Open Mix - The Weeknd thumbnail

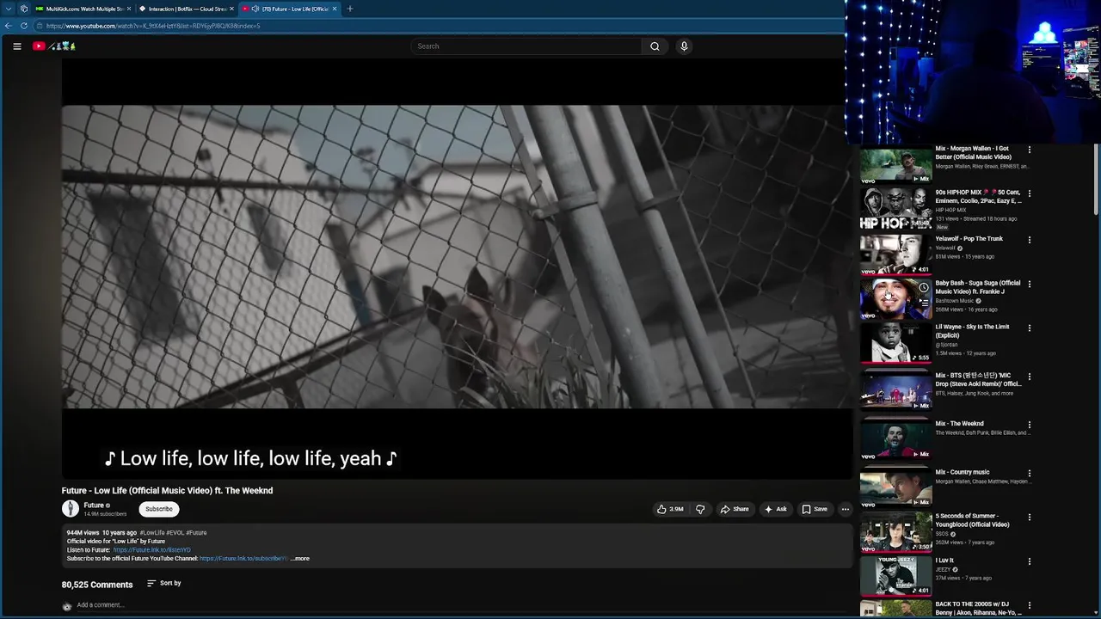[x=895, y=438]
